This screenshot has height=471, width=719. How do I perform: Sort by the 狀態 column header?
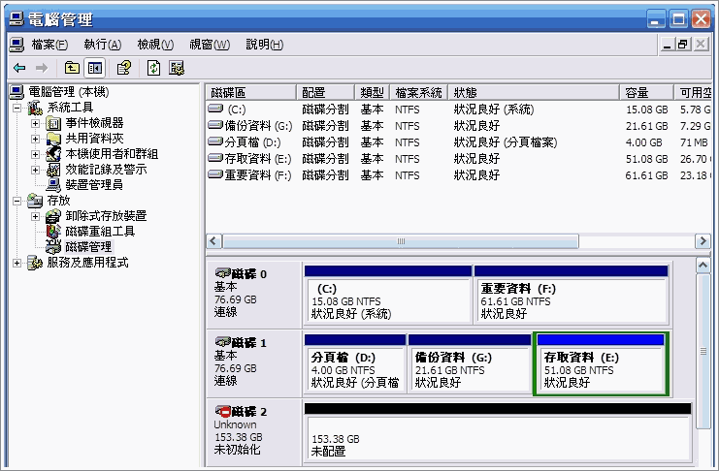click(x=534, y=92)
